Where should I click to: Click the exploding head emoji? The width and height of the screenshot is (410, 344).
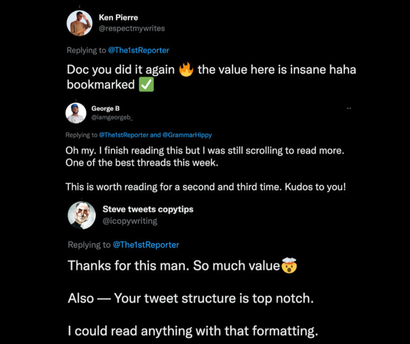(289, 265)
